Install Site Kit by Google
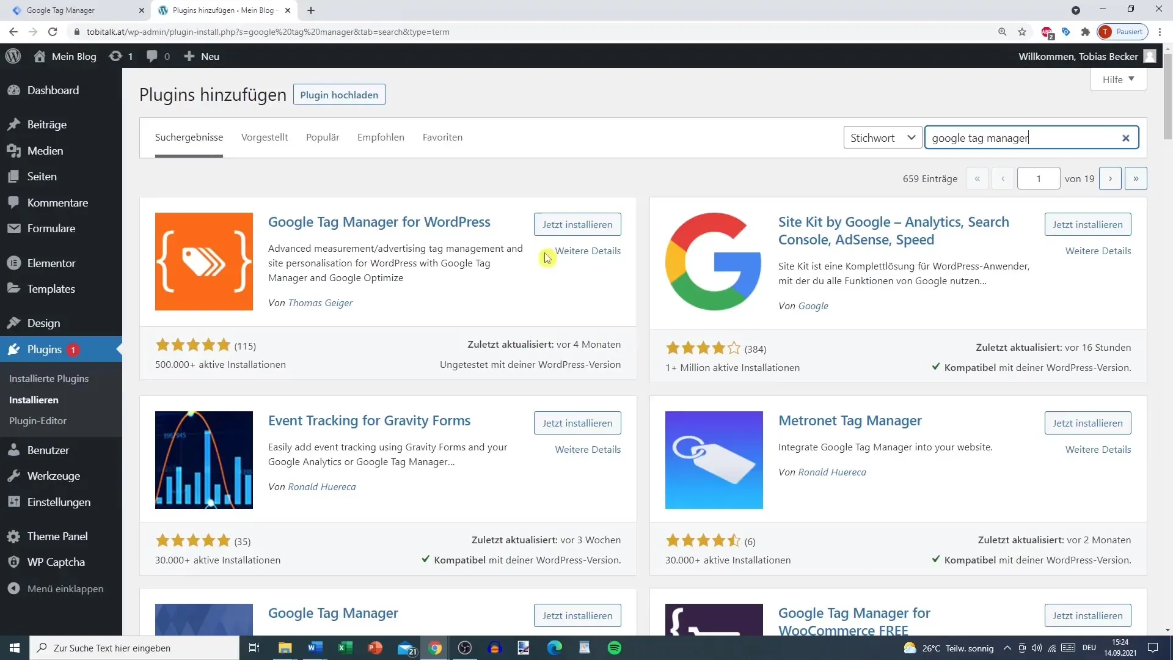The height and width of the screenshot is (660, 1173). pyautogui.click(x=1087, y=224)
